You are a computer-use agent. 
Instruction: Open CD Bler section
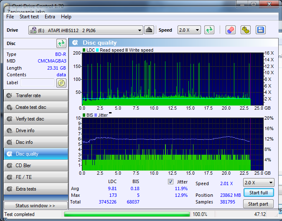pyautogui.click(x=36, y=166)
